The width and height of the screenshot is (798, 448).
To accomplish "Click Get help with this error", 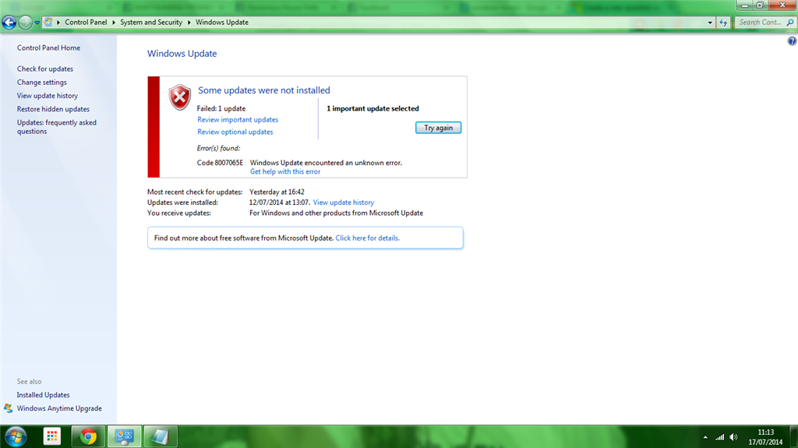I will (x=285, y=171).
